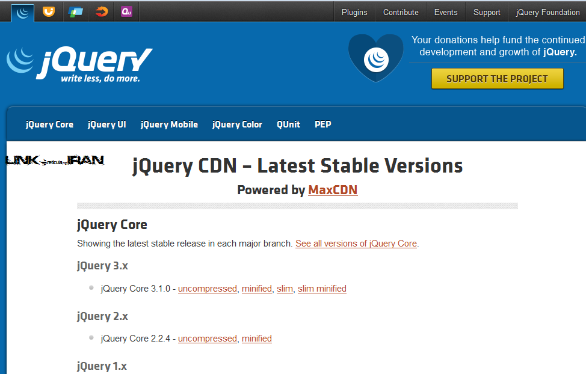Click the jQuery Core section heading
Viewport: 586px width, 374px height.
[112, 225]
